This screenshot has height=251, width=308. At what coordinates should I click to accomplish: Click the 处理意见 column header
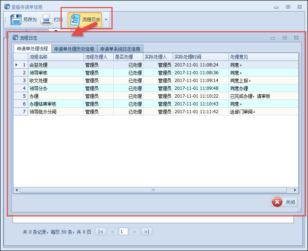263,57
